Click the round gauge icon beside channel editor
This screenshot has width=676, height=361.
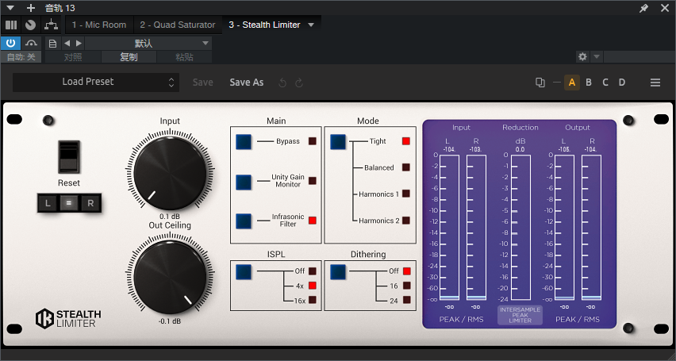point(31,25)
